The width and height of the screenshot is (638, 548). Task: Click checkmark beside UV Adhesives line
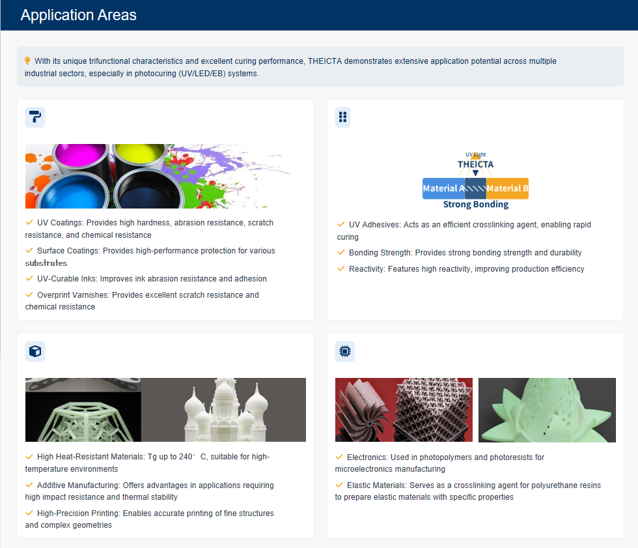click(x=341, y=224)
